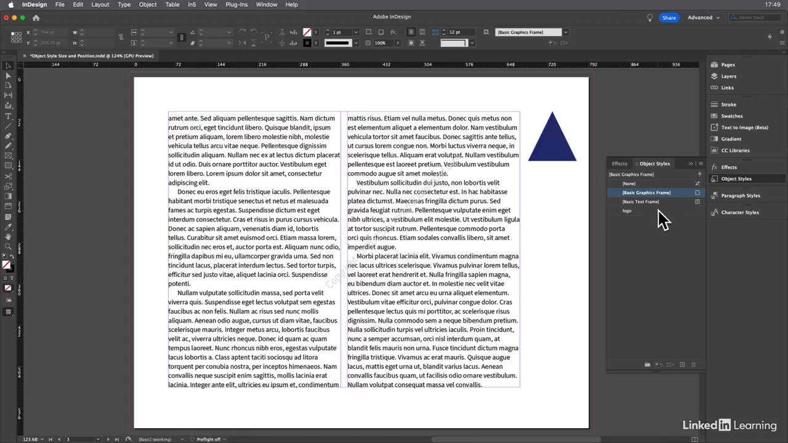
Task: Toggle wrap around bounding box button
Action: [422, 31]
